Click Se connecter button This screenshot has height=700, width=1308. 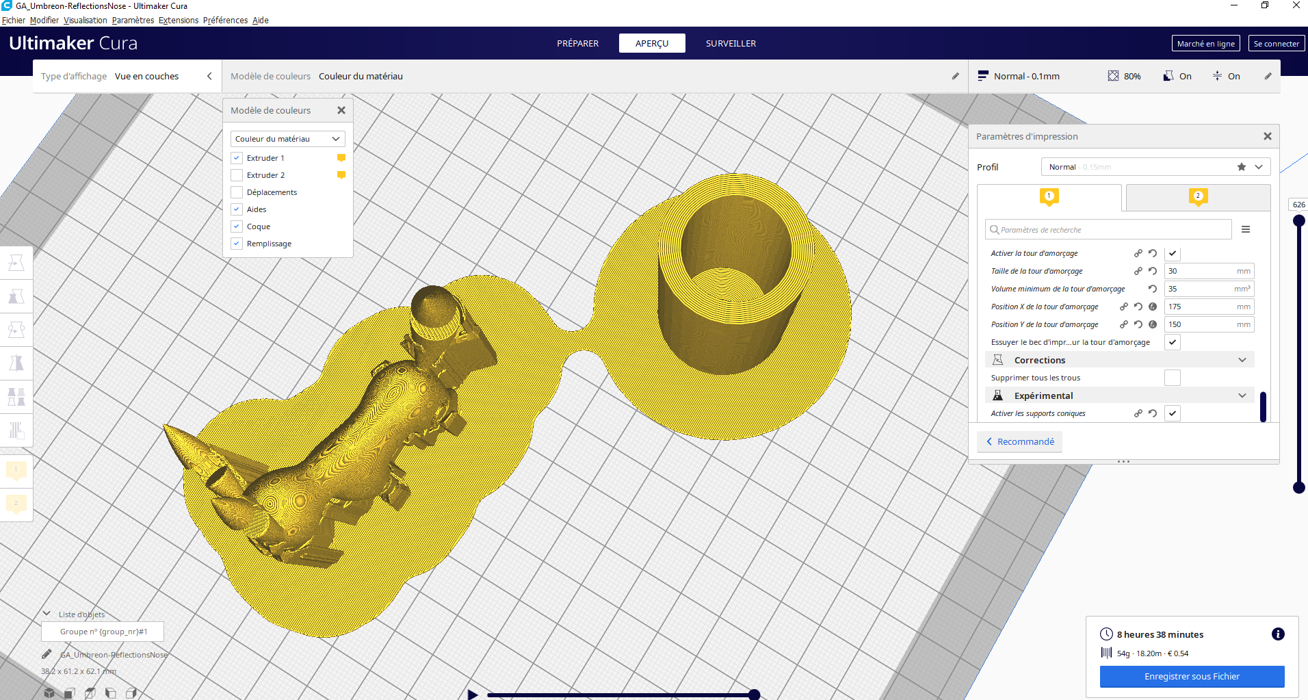pos(1277,43)
